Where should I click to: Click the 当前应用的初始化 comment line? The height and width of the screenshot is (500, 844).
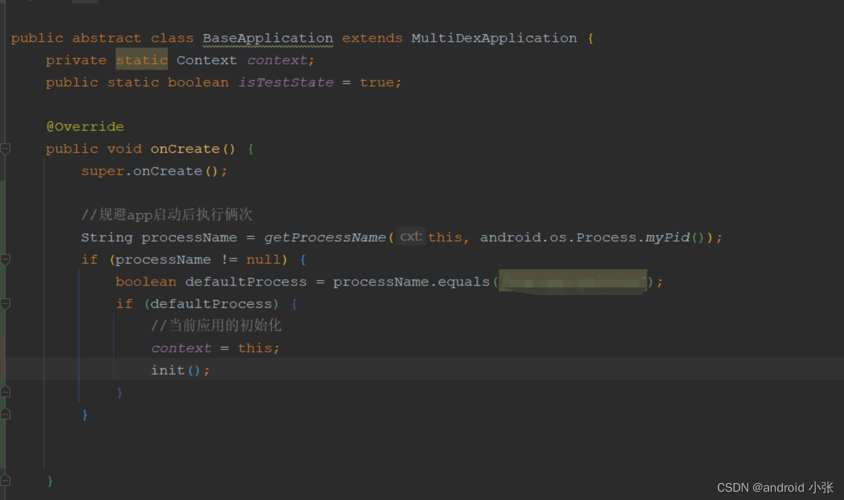[216, 325]
